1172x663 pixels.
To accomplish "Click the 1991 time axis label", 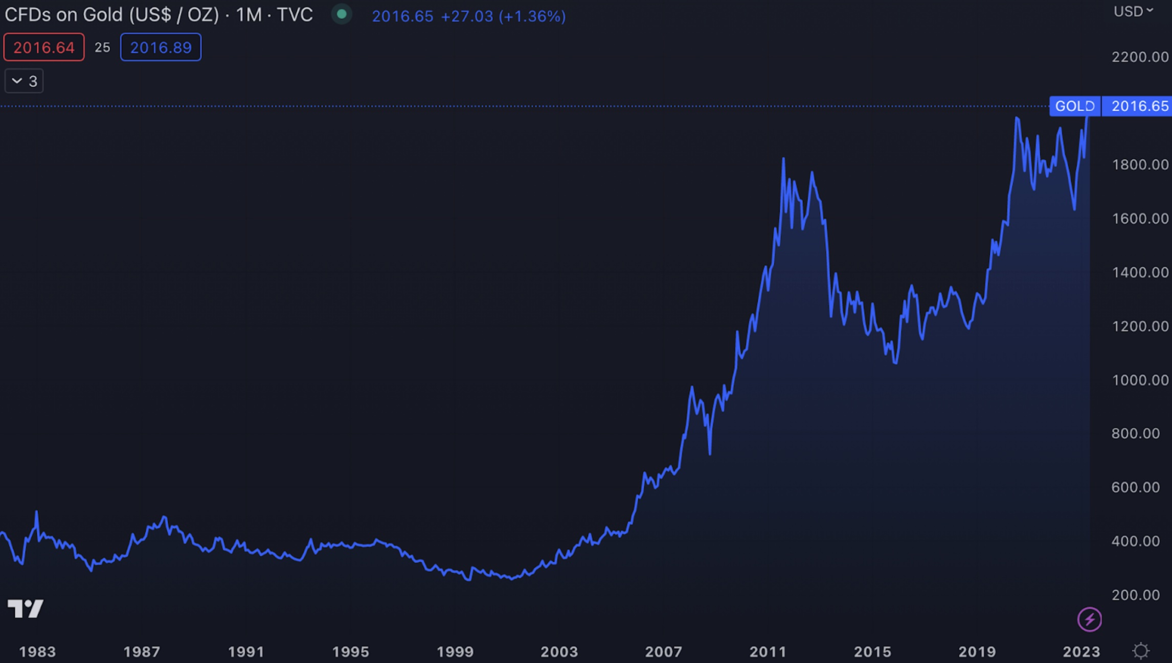I will coord(246,652).
